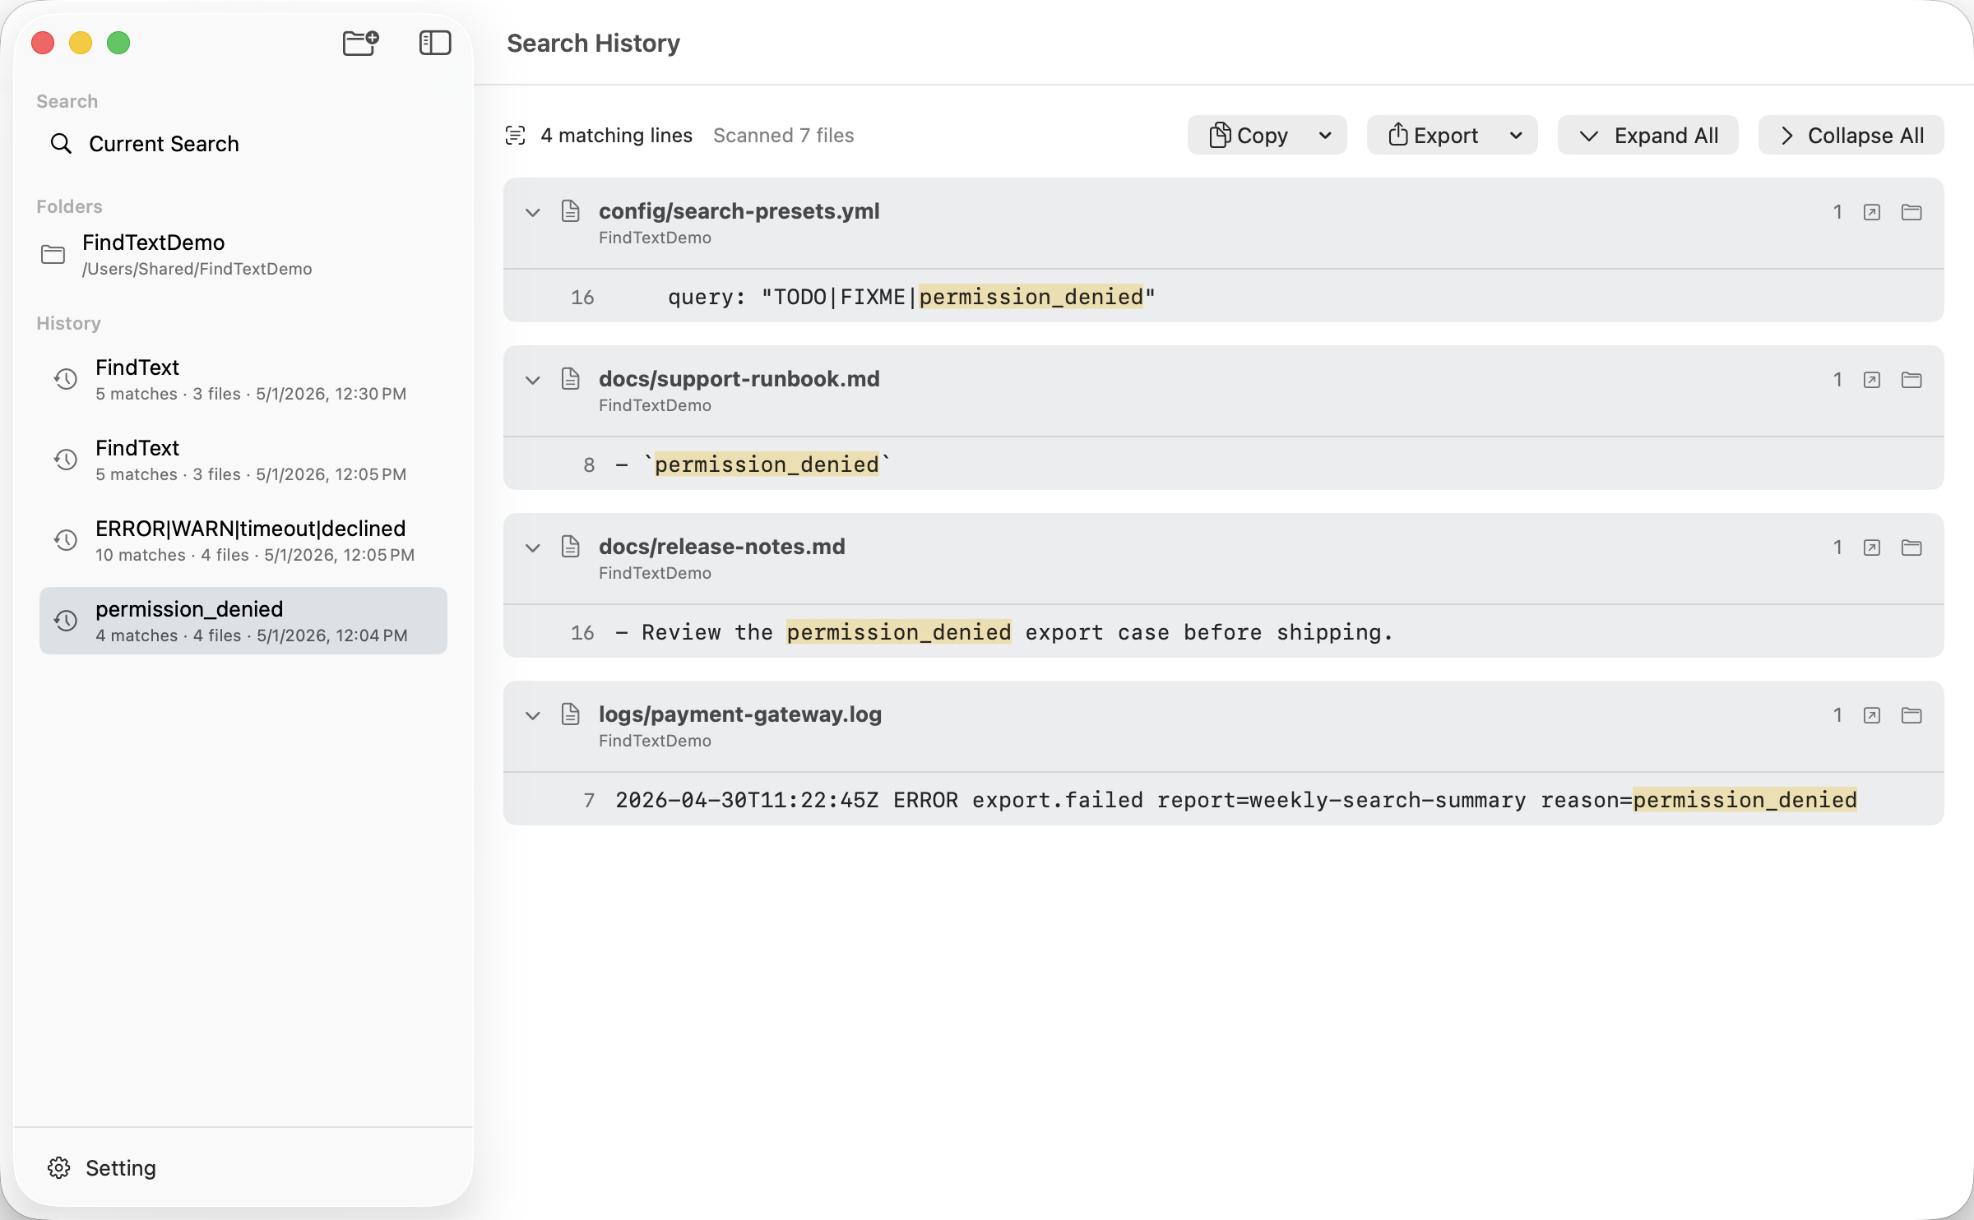Click the Copy button
This screenshot has width=1974, height=1220.
click(1249, 136)
